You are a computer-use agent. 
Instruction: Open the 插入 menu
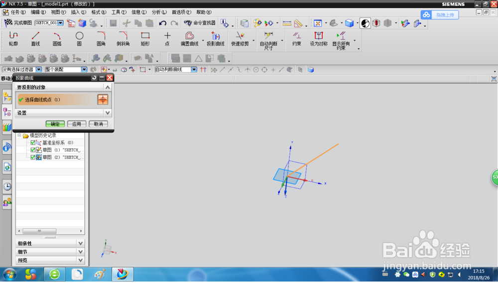tap(79, 12)
